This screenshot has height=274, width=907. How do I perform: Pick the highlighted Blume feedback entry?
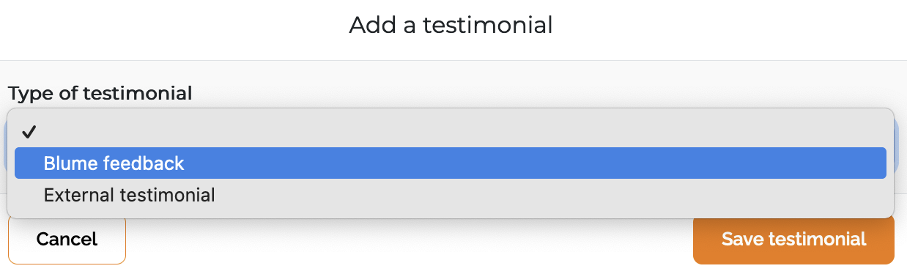tap(450, 163)
